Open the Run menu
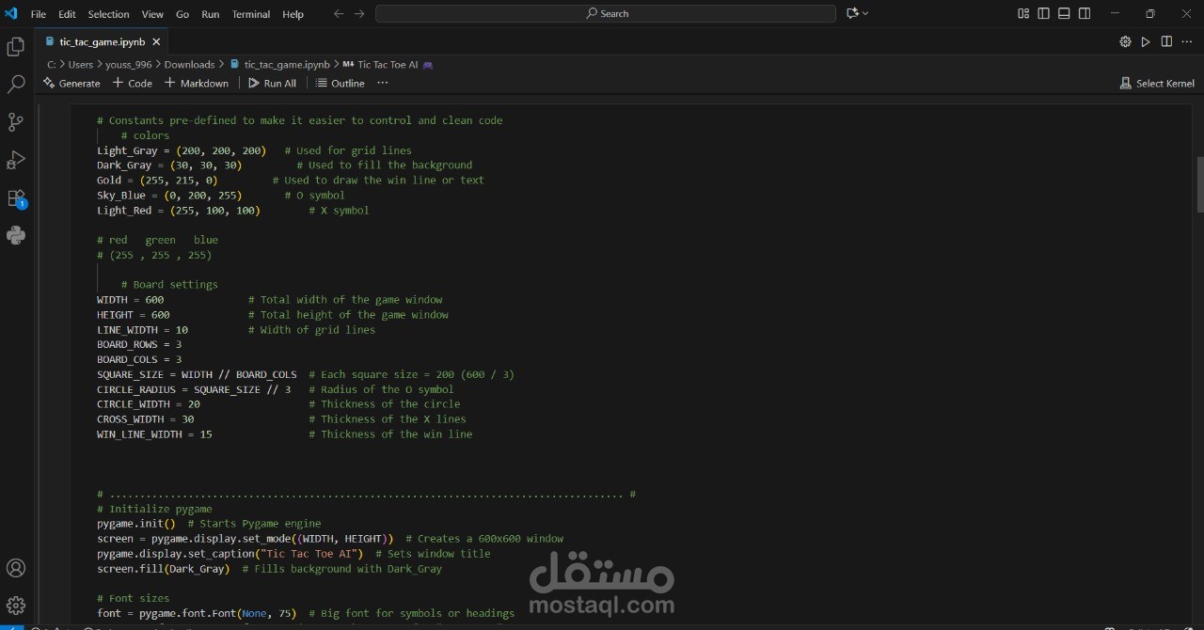Image resolution: width=1204 pixels, height=630 pixels. click(211, 14)
